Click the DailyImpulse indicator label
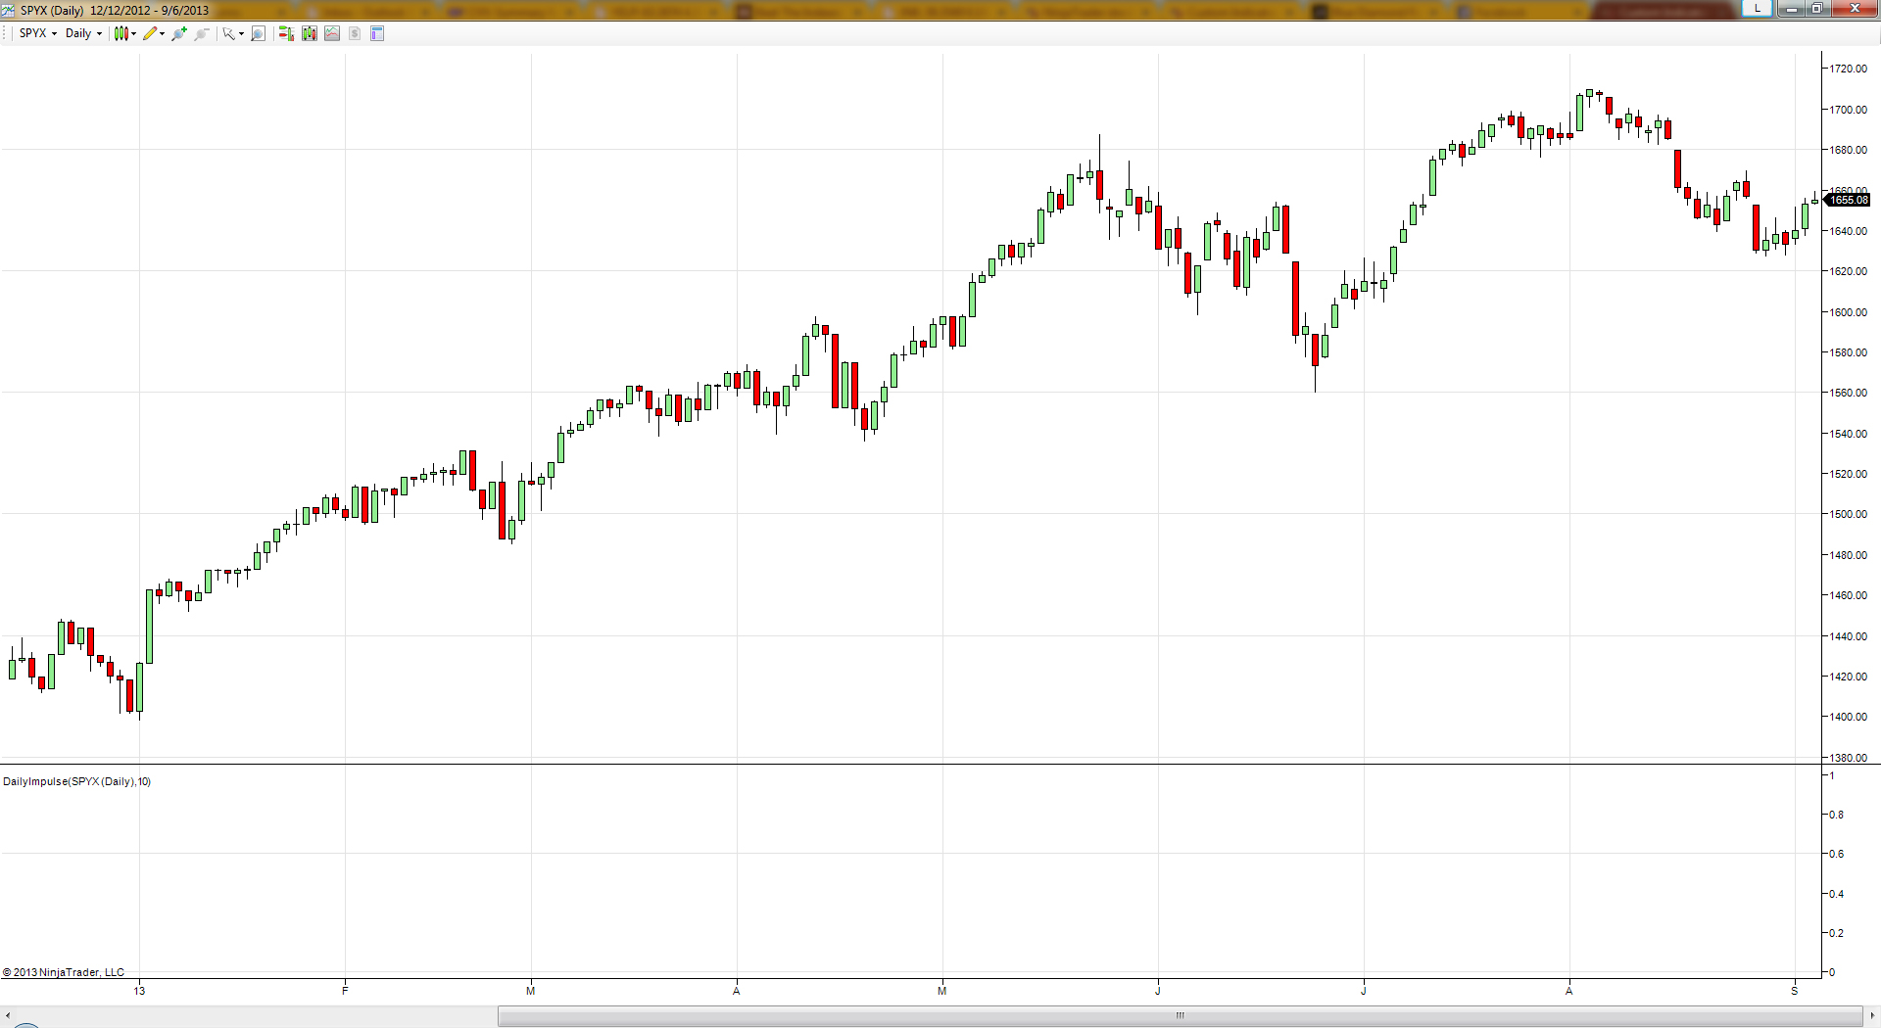1881x1028 pixels. point(77,781)
